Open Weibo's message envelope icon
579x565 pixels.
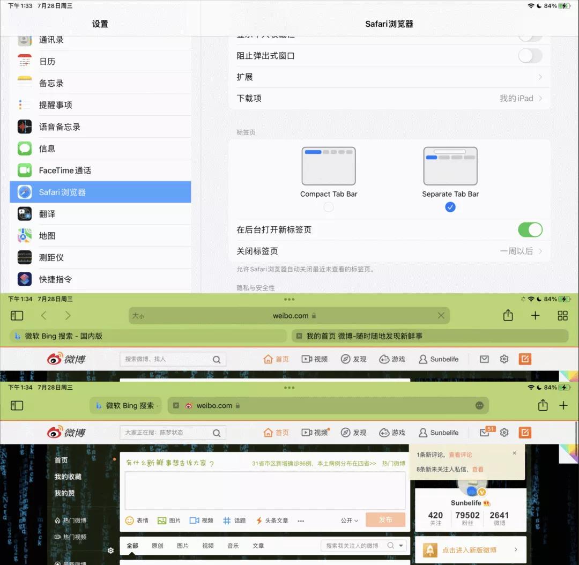[484, 359]
